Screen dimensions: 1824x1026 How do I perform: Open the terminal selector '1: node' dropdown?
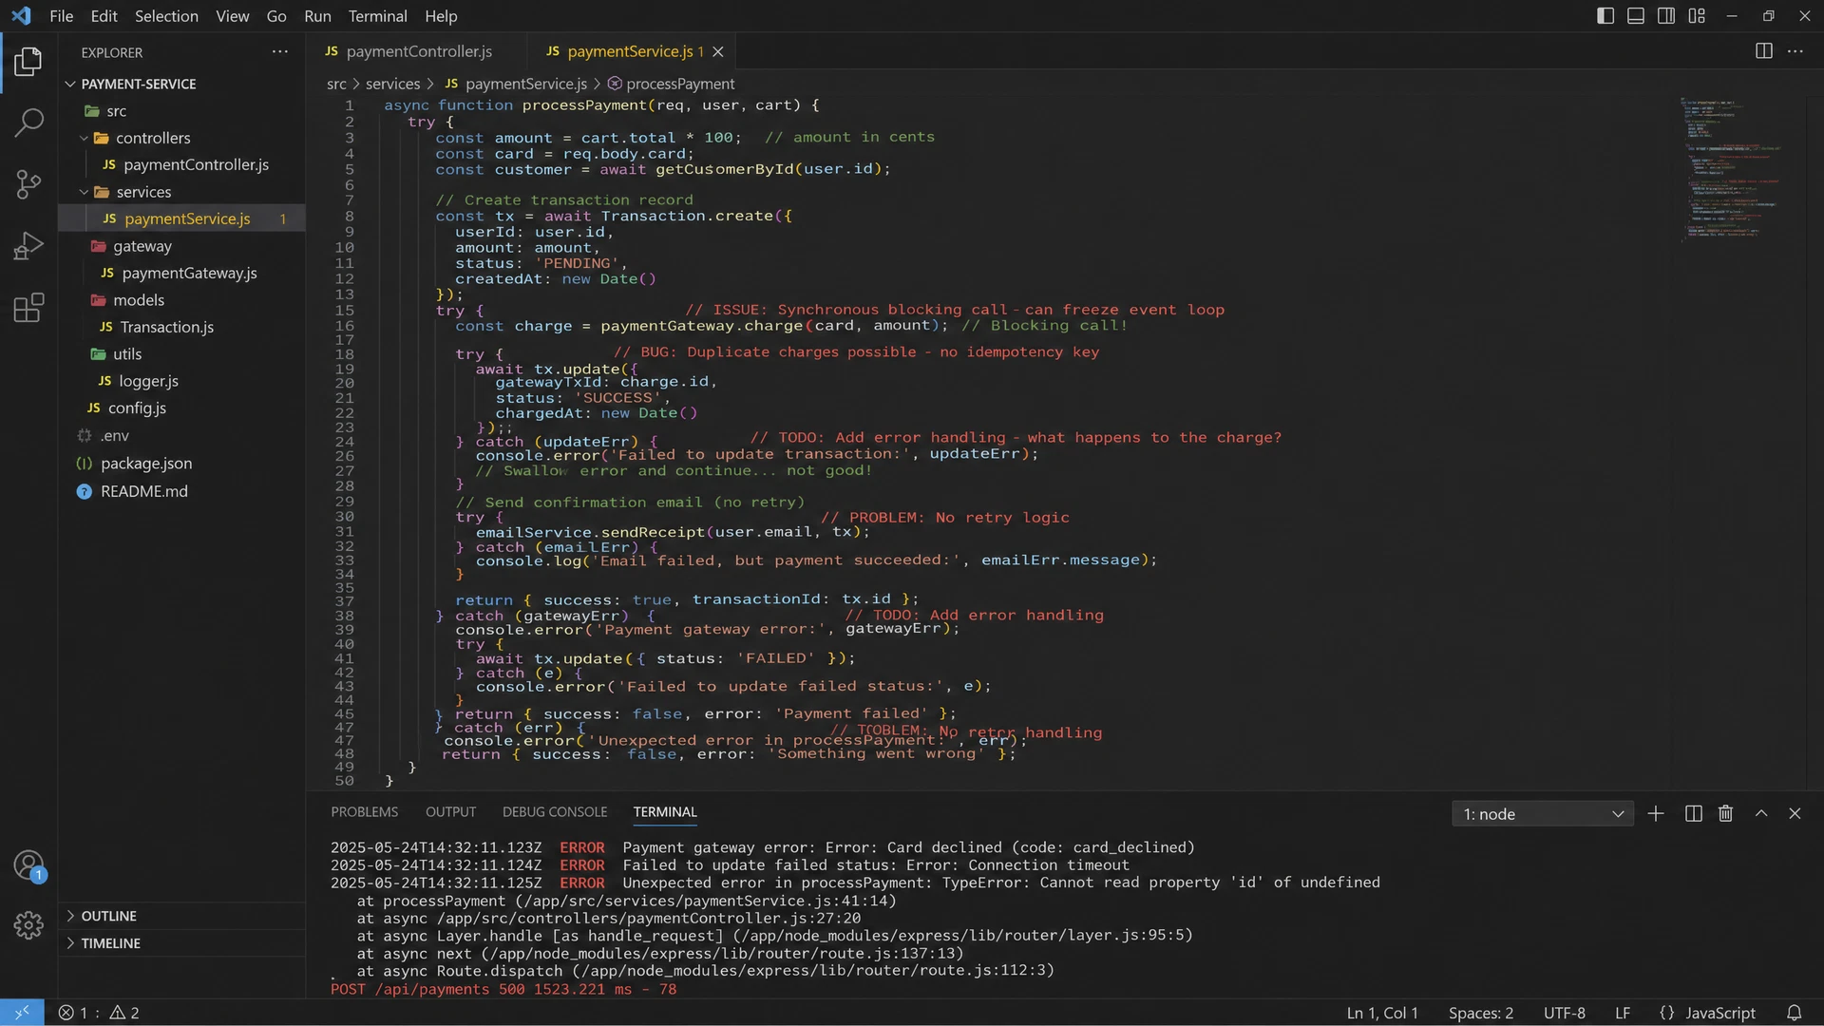pyautogui.click(x=1543, y=814)
